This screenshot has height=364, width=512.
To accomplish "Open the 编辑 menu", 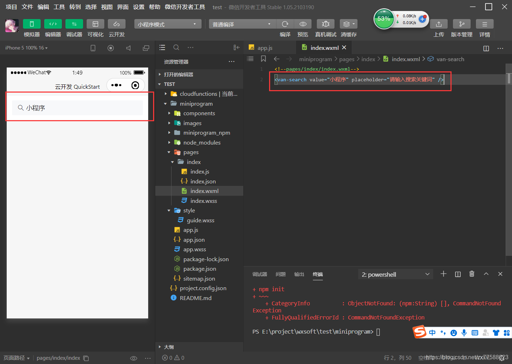I will [43, 7].
